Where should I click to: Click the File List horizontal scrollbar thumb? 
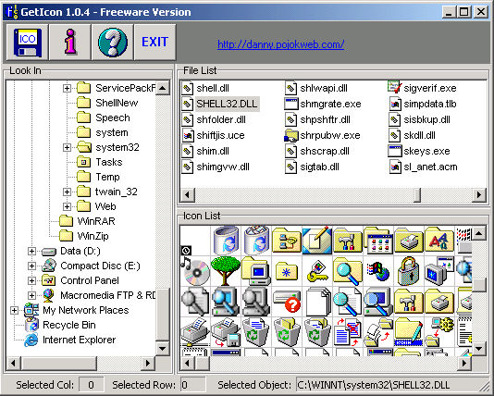tap(417, 194)
